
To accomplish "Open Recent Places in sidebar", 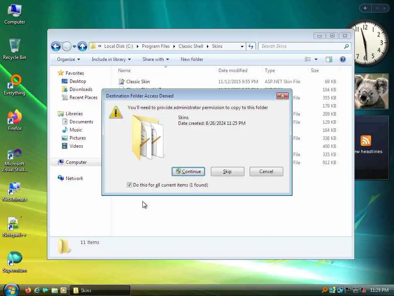I will (x=83, y=98).
